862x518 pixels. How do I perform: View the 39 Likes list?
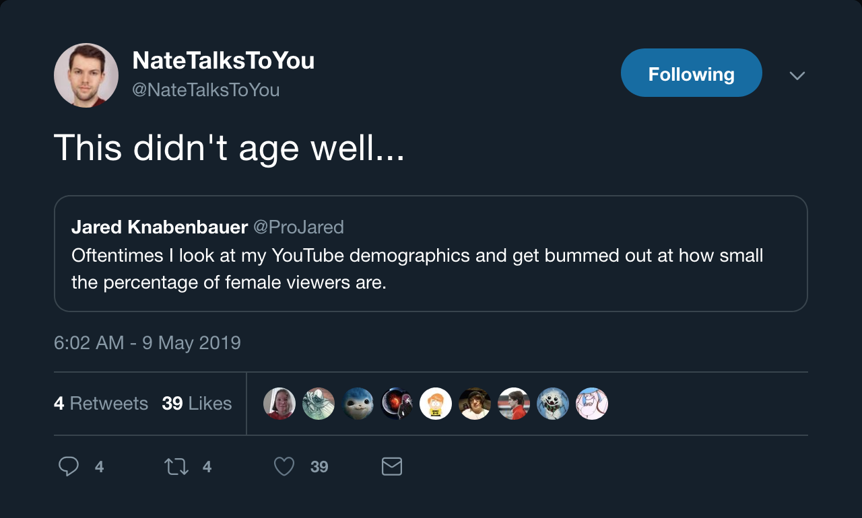point(197,403)
